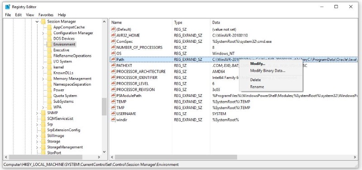Open the Edit menu
This screenshot has height=170, width=362.
pos(19,15)
